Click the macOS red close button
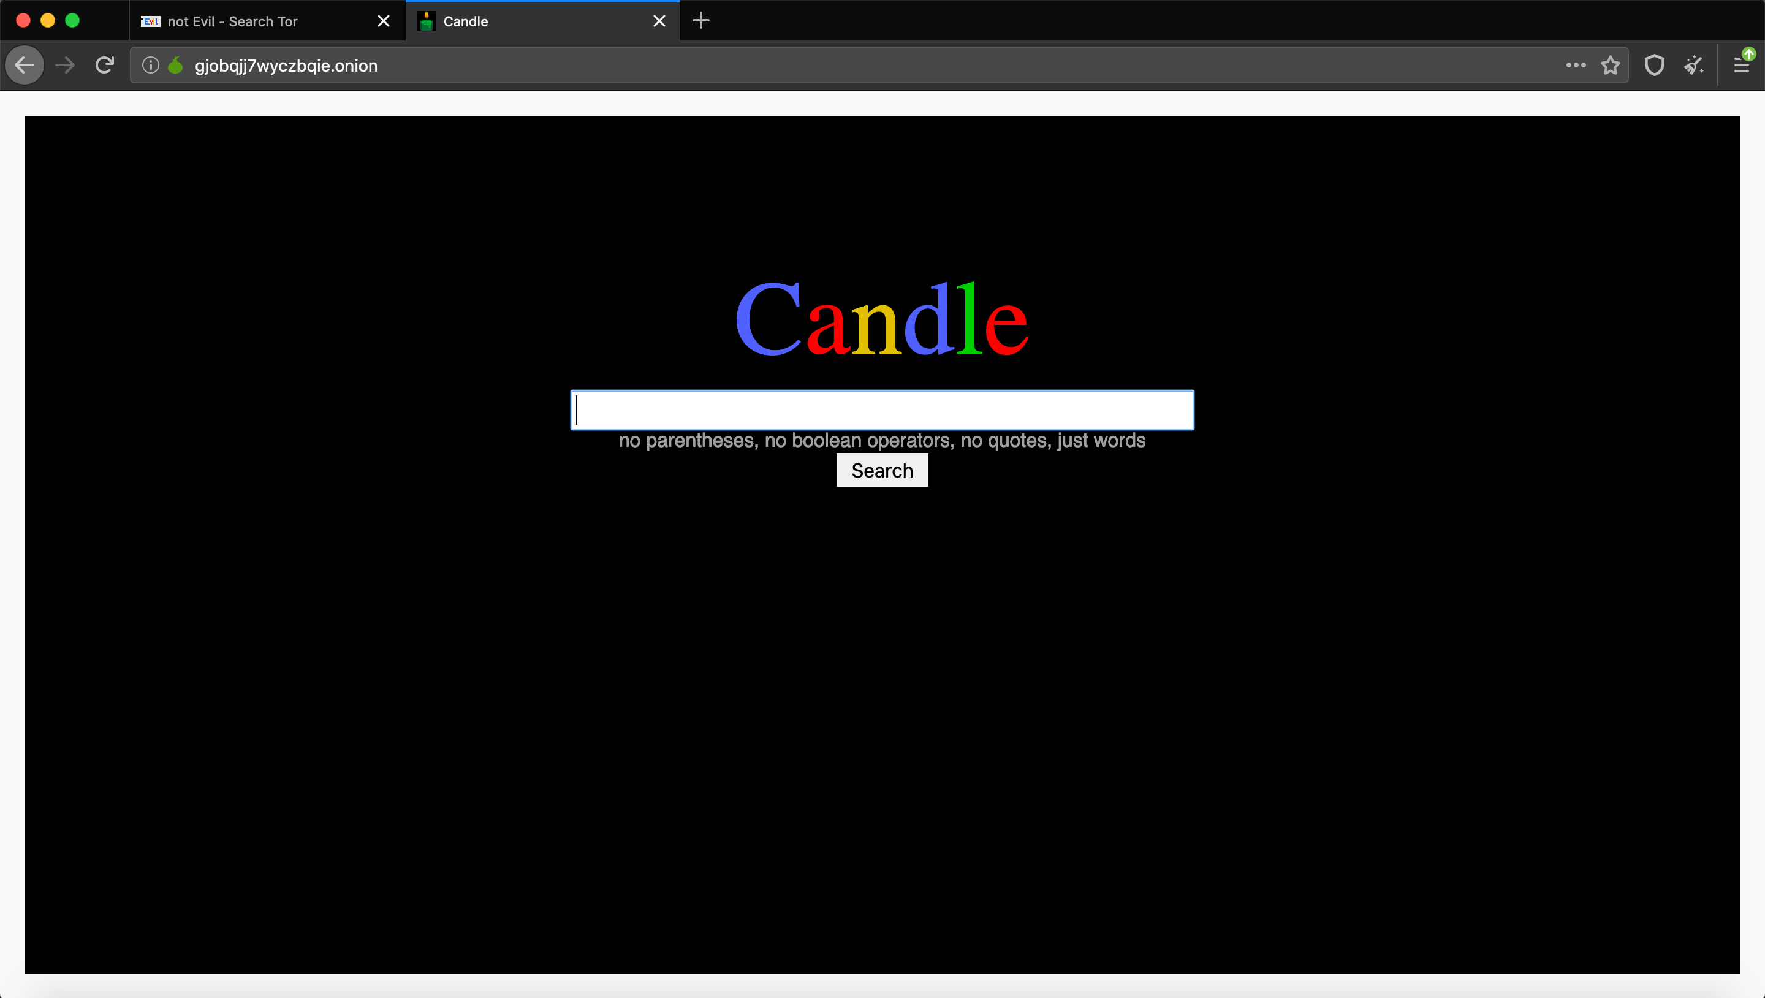Viewport: 1765px width, 998px height. [23, 21]
